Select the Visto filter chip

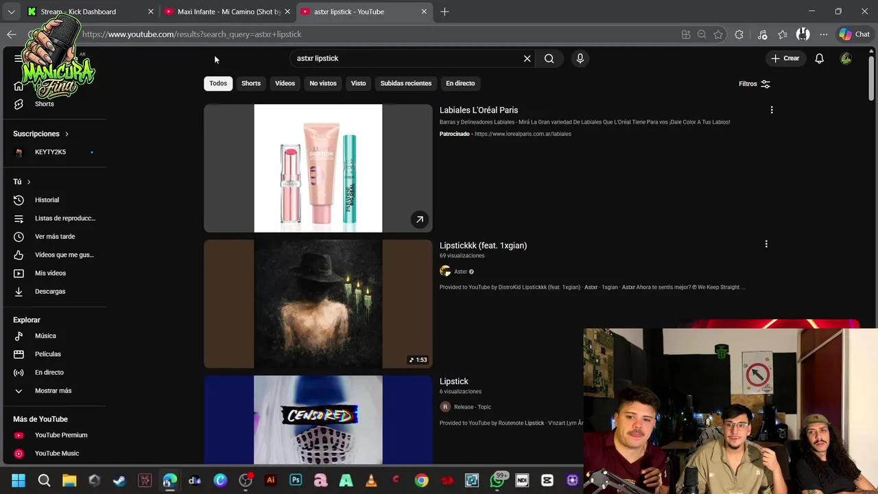click(358, 83)
